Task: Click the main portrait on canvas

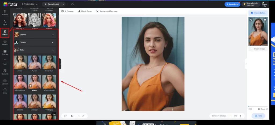Action: coord(153,64)
